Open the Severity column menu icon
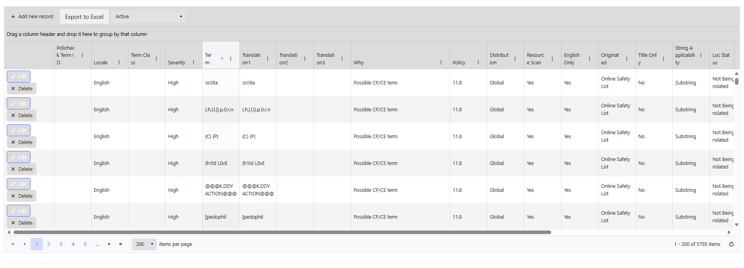The width and height of the screenshot is (744, 268). [194, 62]
